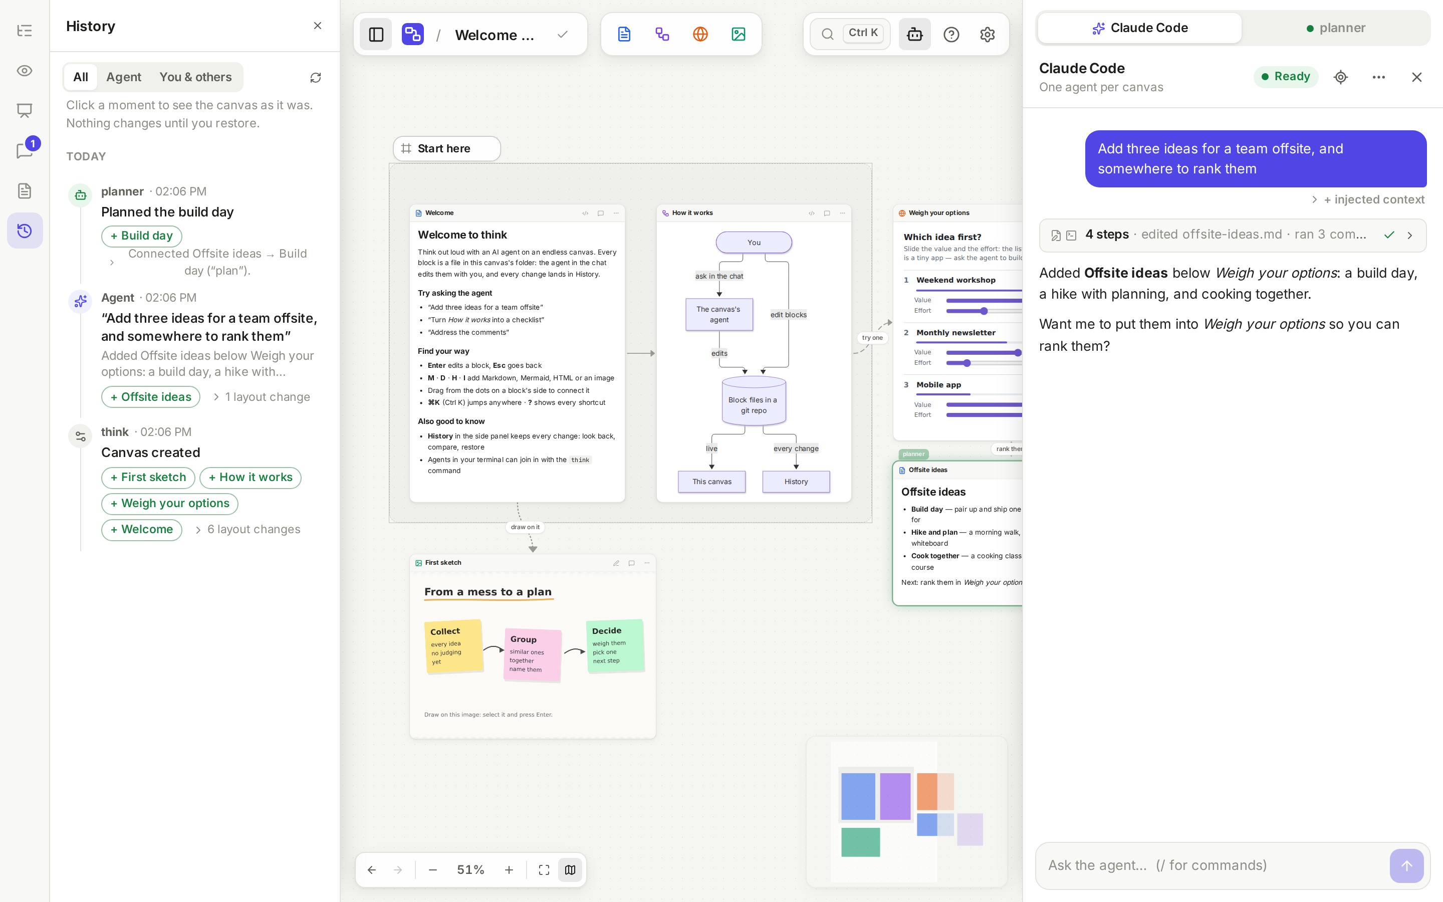
Task: Click the '+ Offsite ideas' chip
Action: [x=151, y=397]
